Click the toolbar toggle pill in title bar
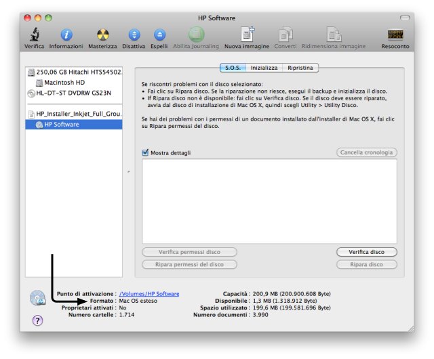 click(x=405, y=18)
